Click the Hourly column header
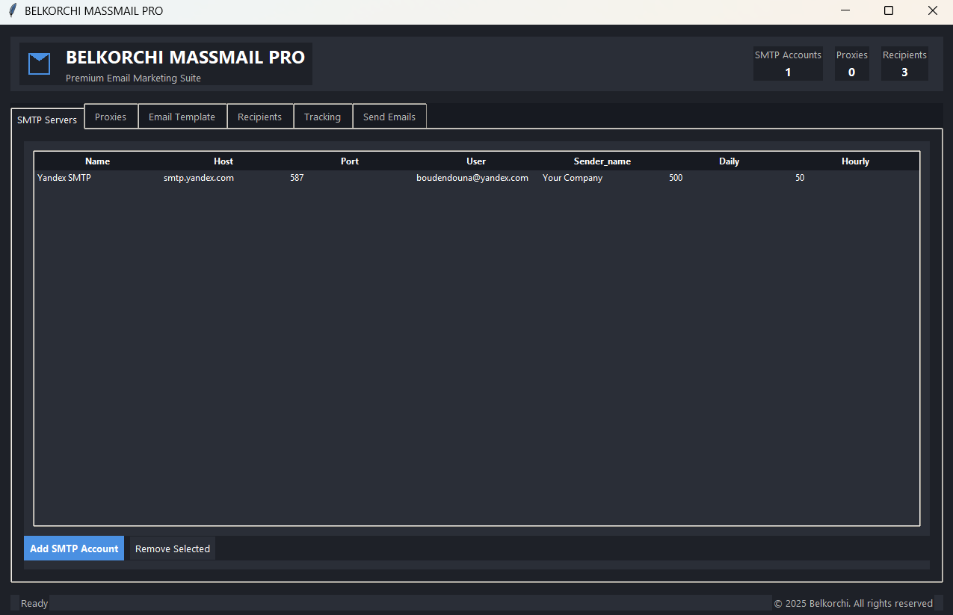This screenshot has width=953, height=615. pos(855,161)
